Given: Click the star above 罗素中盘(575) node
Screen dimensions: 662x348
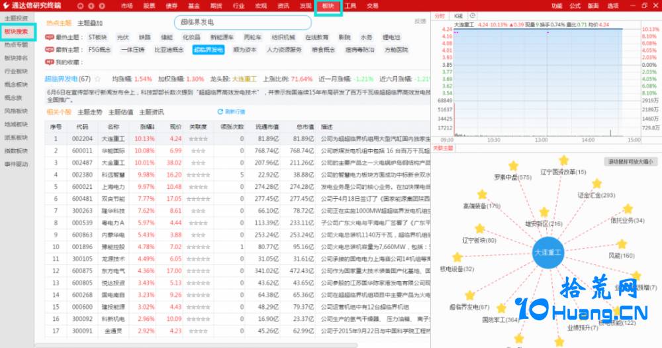Looking at the screenshot, I should point(513,165).
